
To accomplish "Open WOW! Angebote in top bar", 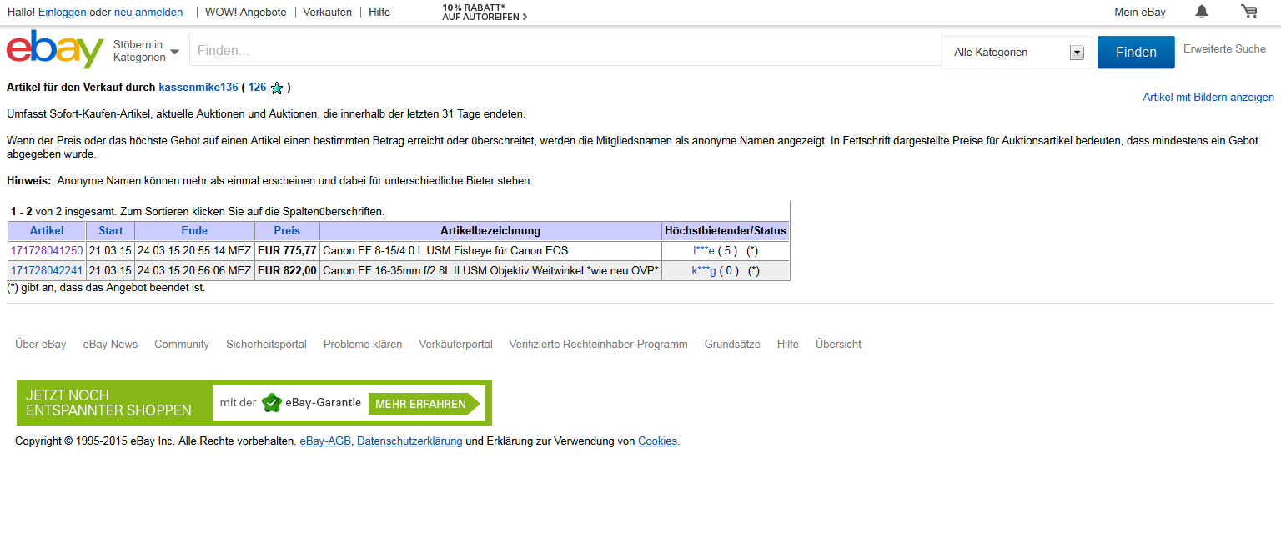I will coord(245,13).
